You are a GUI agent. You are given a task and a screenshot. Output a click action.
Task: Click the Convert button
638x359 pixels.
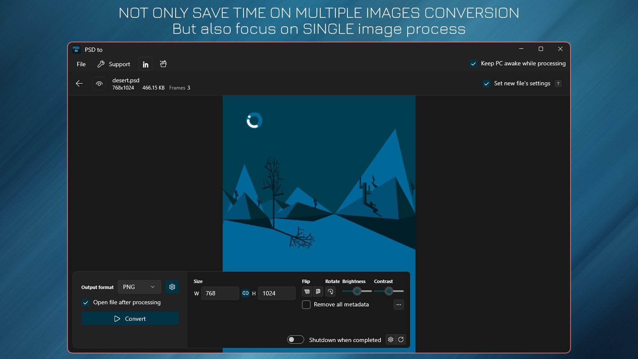click(x=130, y=318)
